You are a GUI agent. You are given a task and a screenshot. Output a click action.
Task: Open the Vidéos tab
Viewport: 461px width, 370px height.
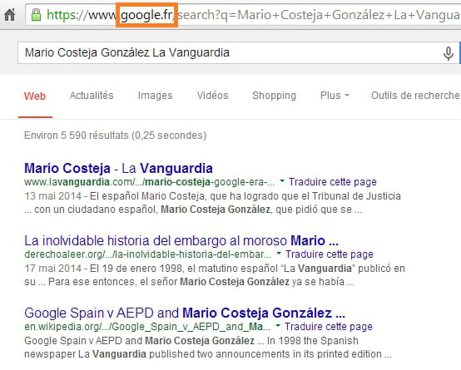(212, 96)
